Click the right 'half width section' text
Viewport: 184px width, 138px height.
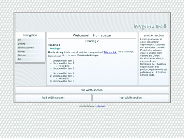pyautogui.click(x=131, y=98)
